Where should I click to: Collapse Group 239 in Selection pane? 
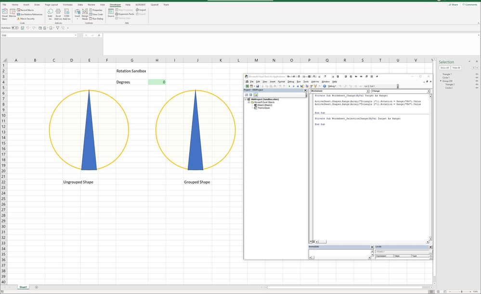coord(441,81)
